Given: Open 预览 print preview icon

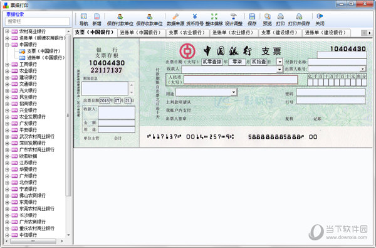Looking at the screenshot, I should click(267, 16).
